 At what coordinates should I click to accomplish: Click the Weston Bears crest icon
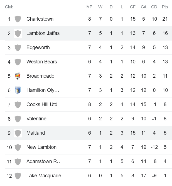(x=18, y=62)
